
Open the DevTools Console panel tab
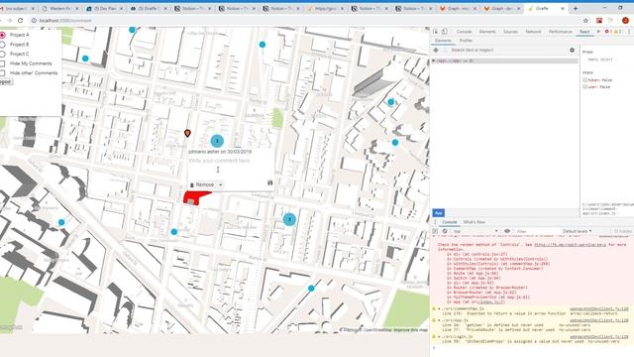tap(464, 32)
